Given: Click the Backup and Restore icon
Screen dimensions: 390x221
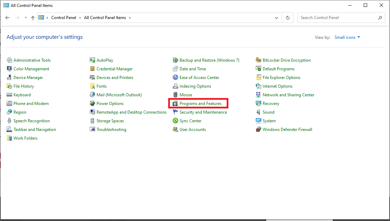Looking at the screenshot, I should (x=175, y=60).
